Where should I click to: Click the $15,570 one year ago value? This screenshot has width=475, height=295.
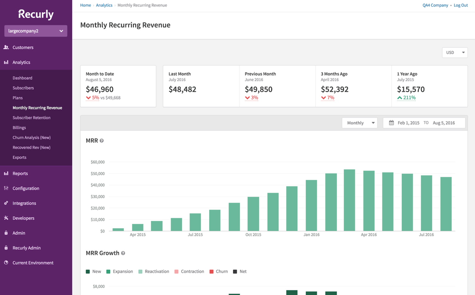410,89
